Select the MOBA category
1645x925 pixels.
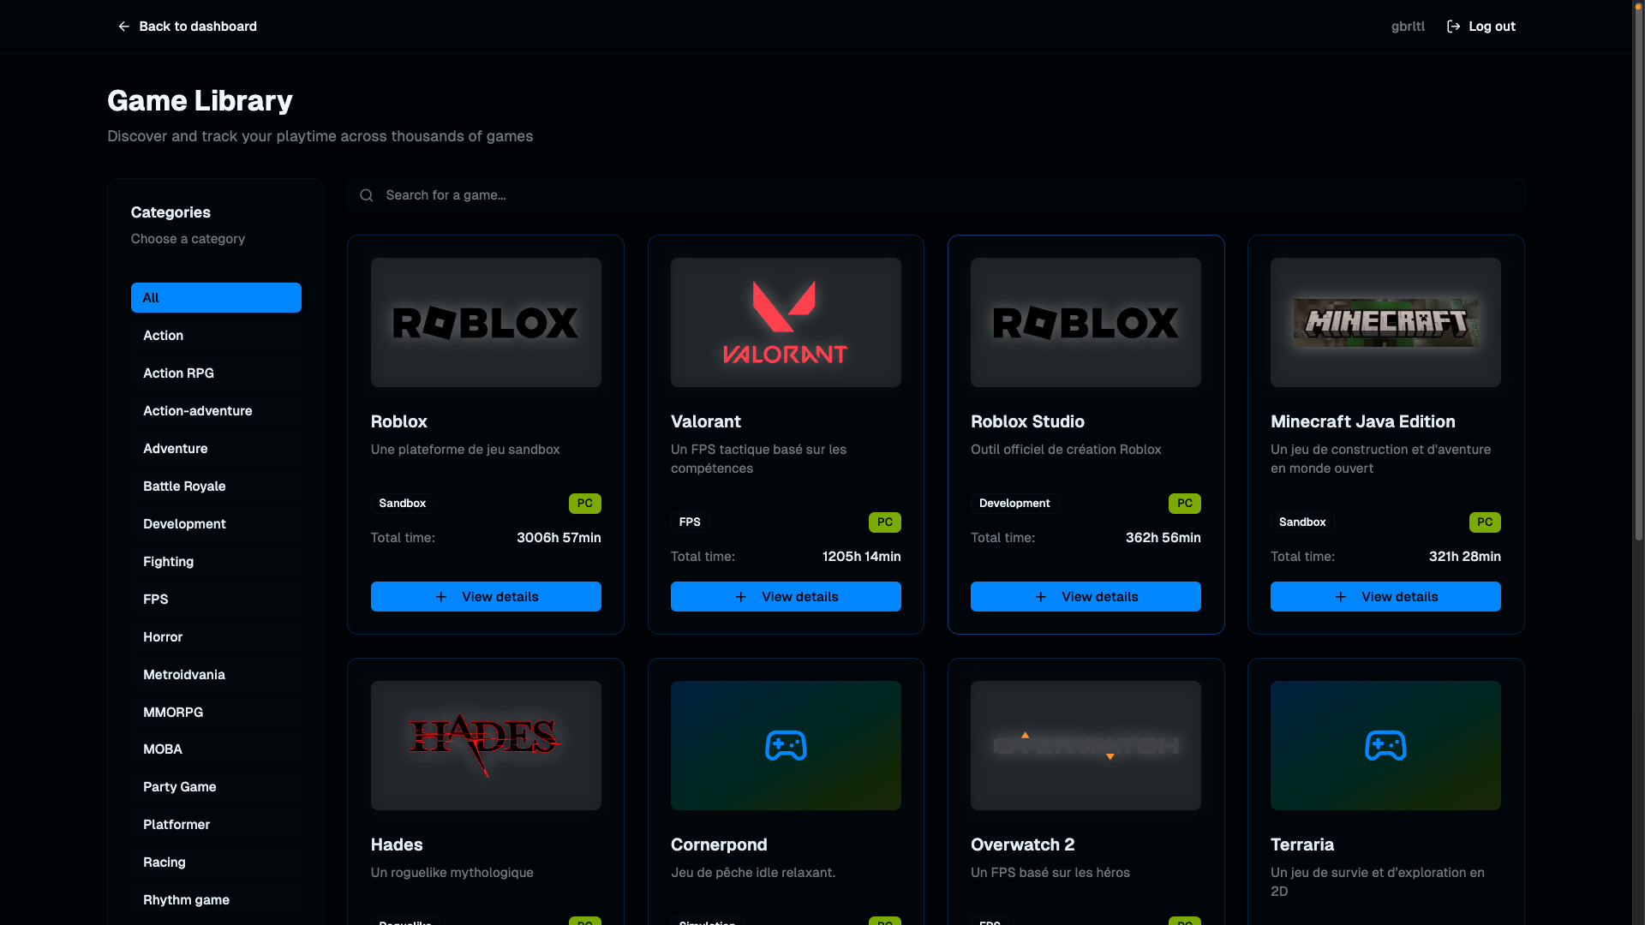pyautogui.click(x=215, y=749)
